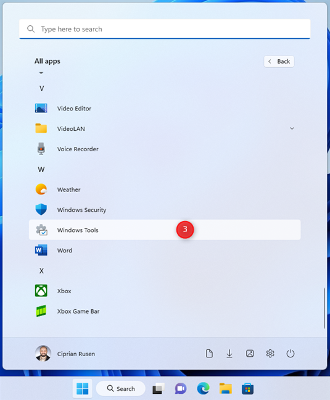The height and width of the screenshot is (400, 330).
Task: Open the Xbox Game Bar icon
Action: [x=41, y=311]
